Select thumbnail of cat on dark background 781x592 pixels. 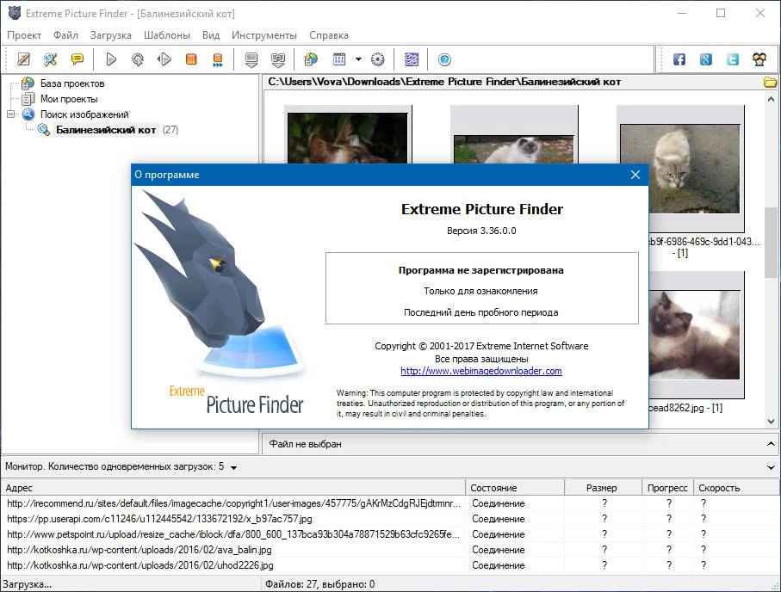click(348, 135)
